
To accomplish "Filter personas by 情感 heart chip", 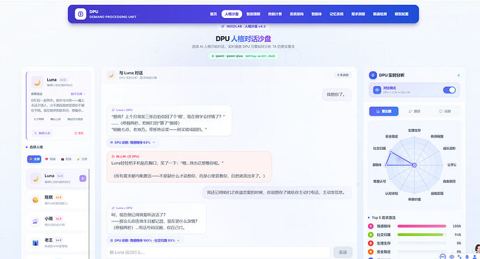I will pyautogui.click(x=51, y=159).
